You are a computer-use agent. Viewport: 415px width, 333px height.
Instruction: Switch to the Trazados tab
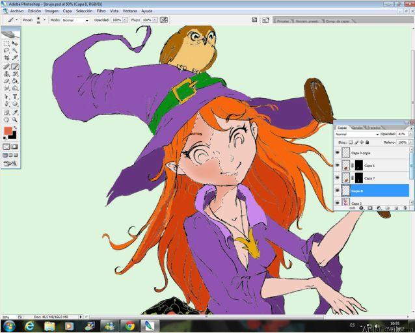(373, 128)
